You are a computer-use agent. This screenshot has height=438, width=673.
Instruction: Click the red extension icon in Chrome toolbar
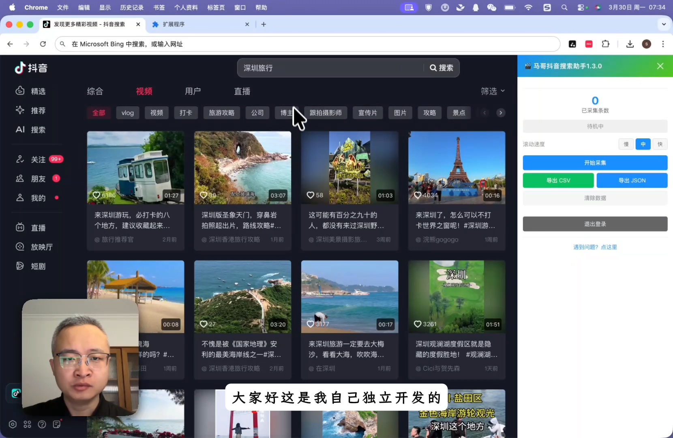[589, 44]
